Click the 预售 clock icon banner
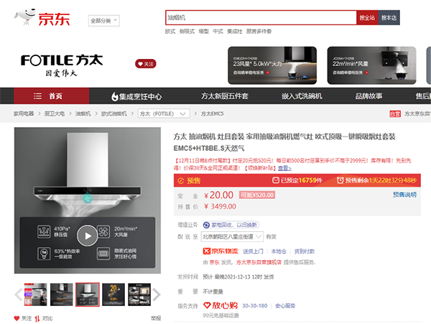 (x=190, y=180)
